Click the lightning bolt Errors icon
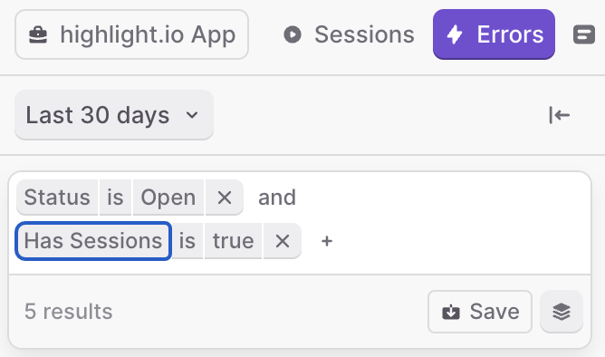 click(454, 34)
